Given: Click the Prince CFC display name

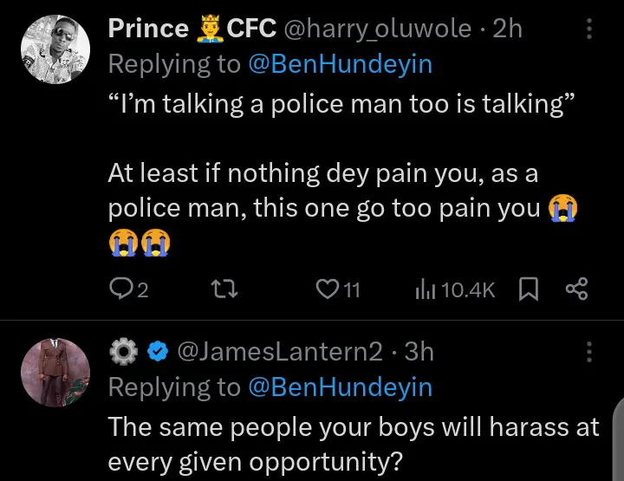Looking at the screenshot, I should [x=189, y=29].
